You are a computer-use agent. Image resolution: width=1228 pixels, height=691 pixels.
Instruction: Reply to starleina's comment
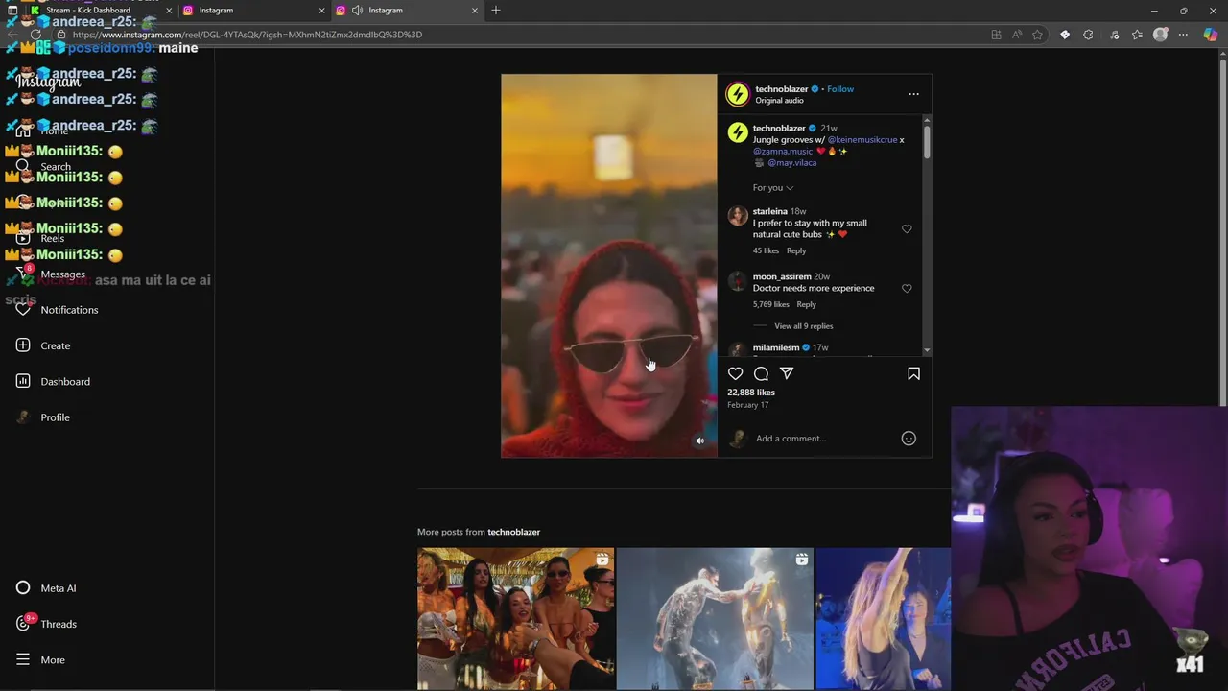point(796,251)
